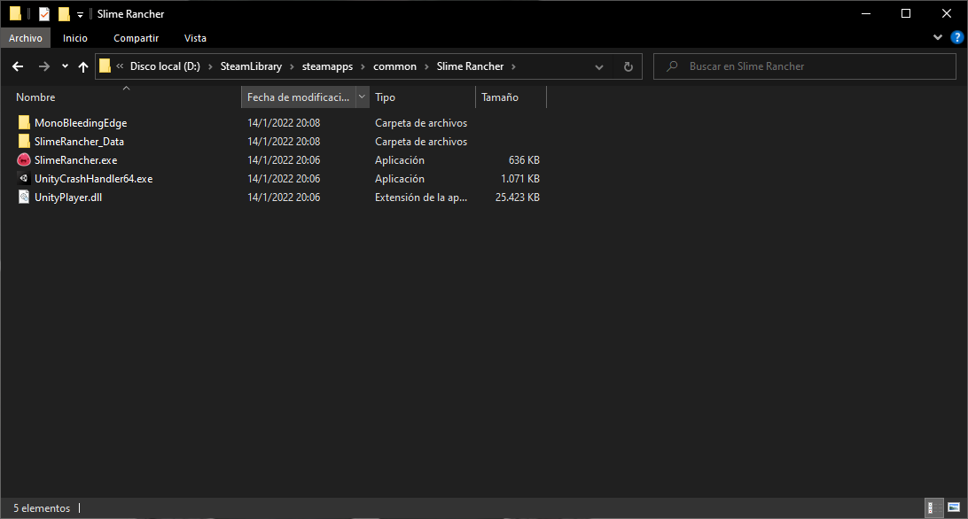Maximize the Slime Rancher window
This screenshot has width=968, height=519.
point(906,13)
